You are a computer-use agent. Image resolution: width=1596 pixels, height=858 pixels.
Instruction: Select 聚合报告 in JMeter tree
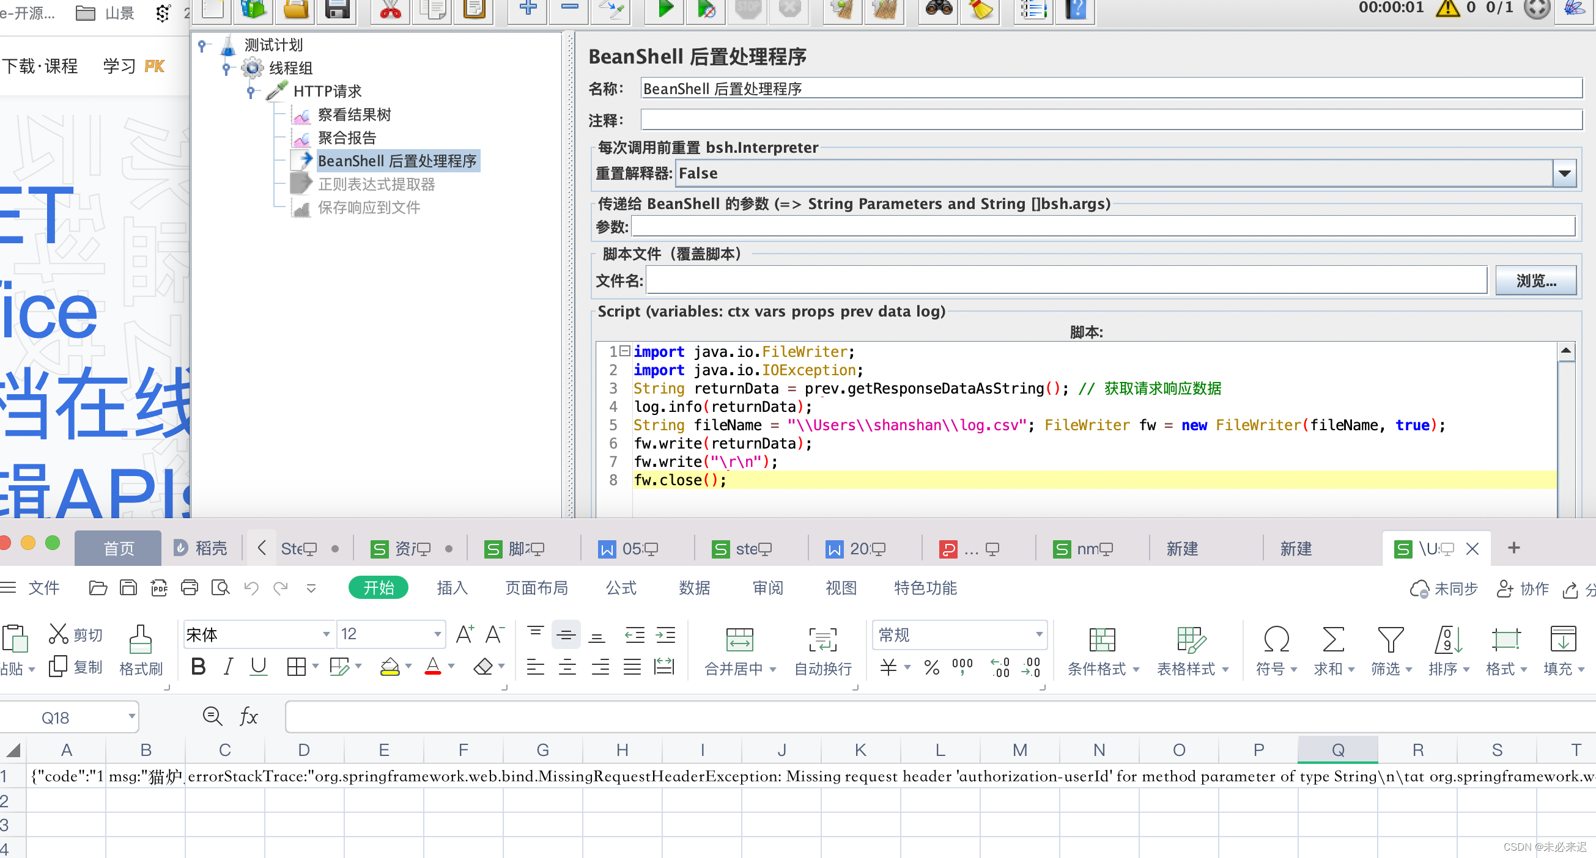pos(346,137)
